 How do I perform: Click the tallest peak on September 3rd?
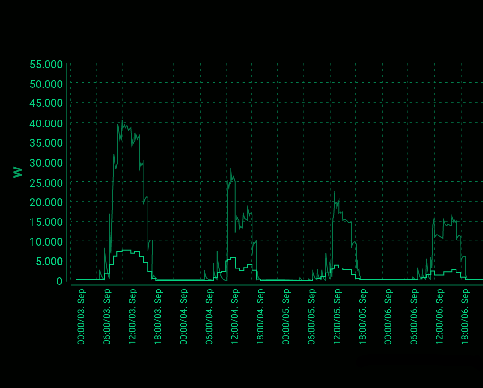[122, 120]
